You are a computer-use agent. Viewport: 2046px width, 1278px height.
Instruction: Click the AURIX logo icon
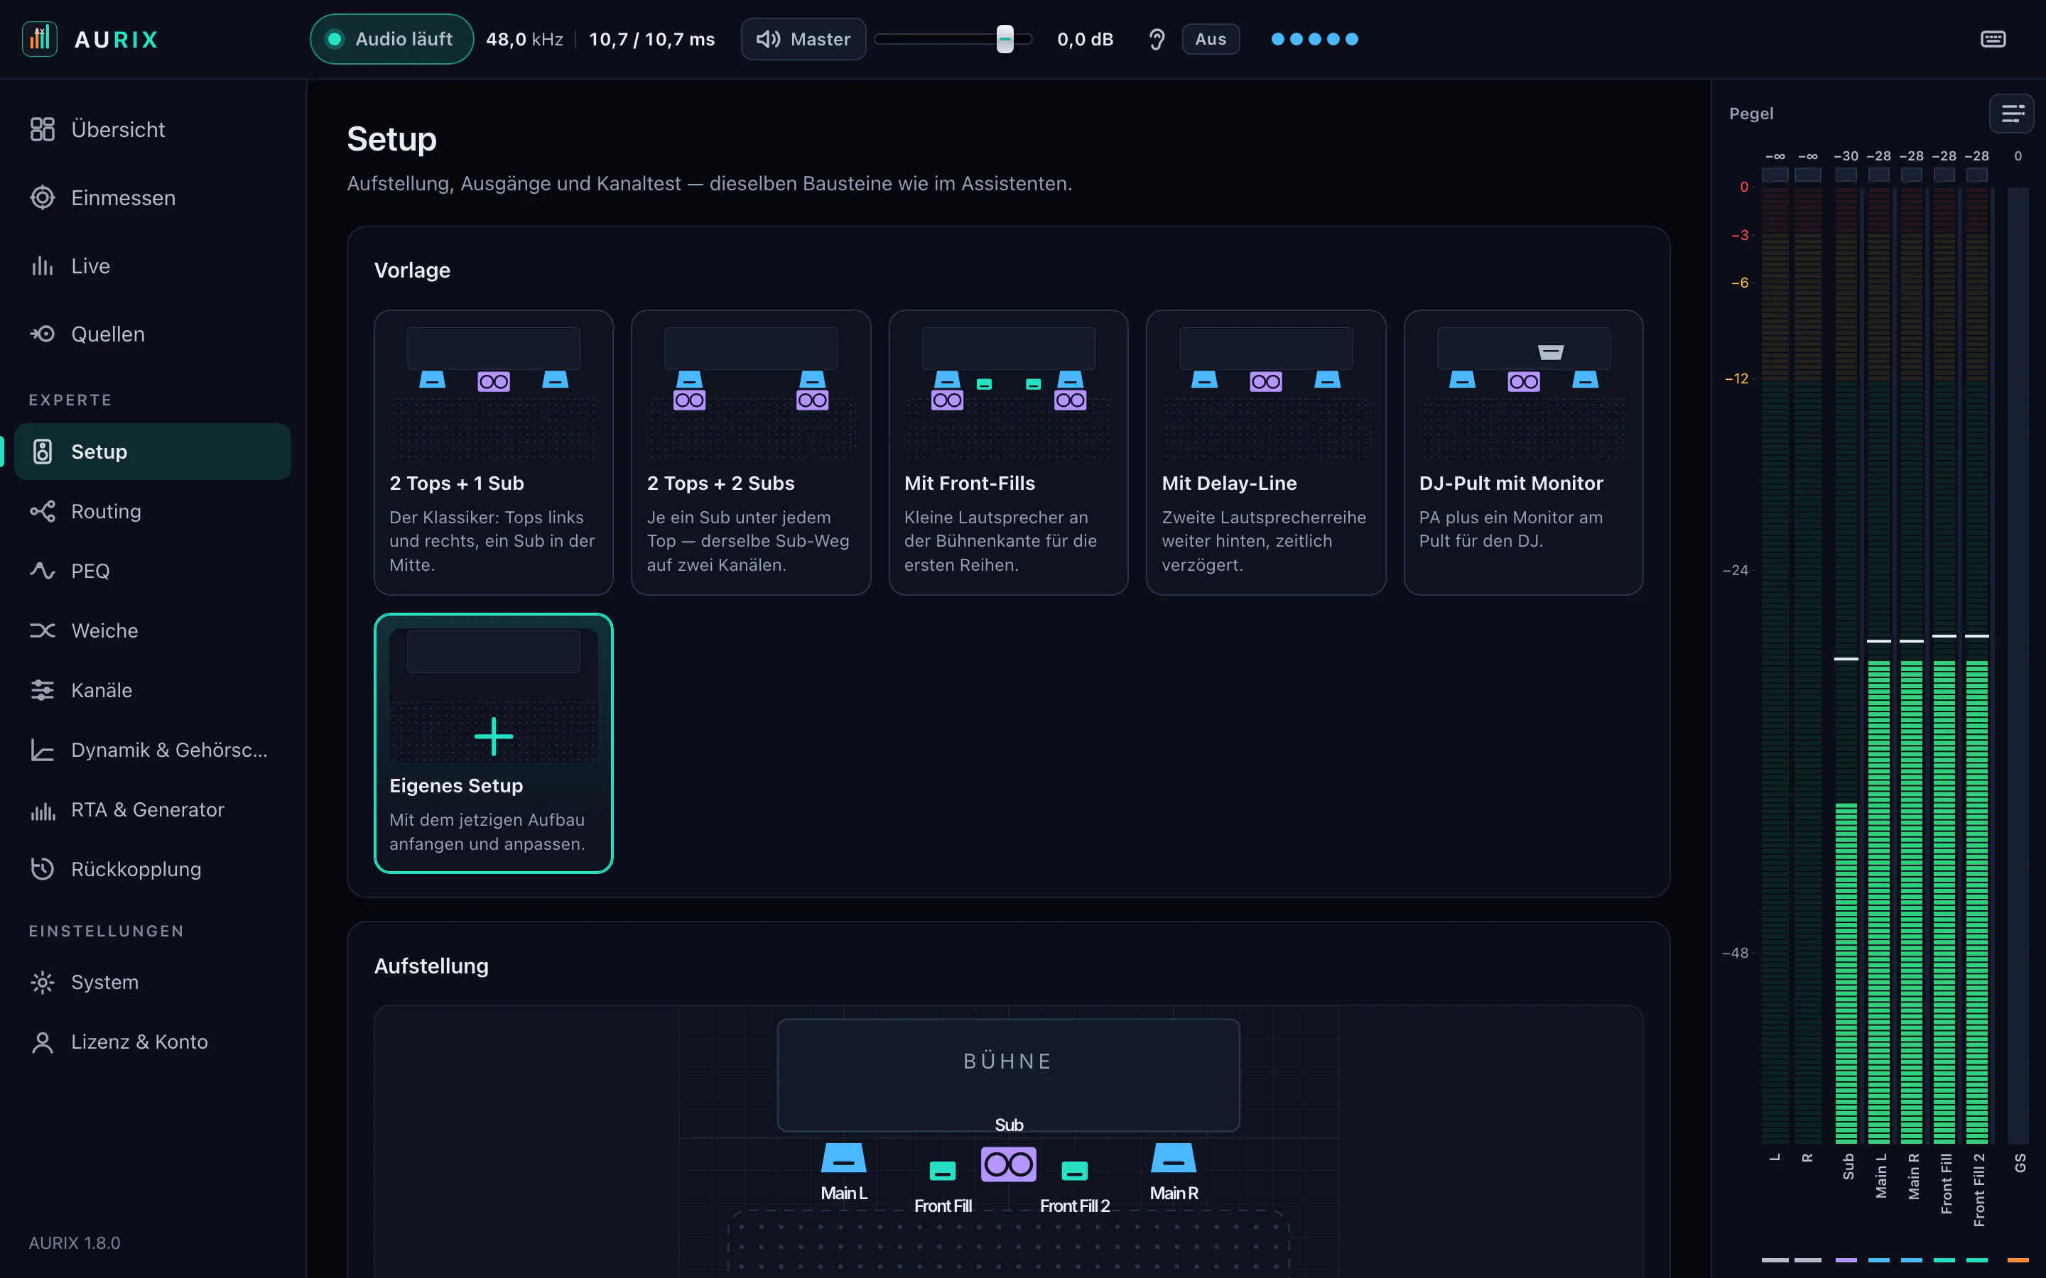pos(39,39)
